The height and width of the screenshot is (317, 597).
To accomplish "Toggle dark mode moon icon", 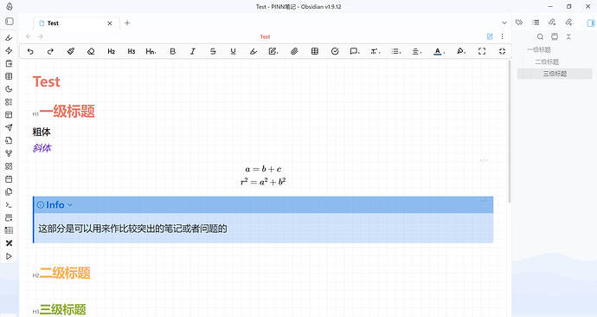I will point(9,89).
